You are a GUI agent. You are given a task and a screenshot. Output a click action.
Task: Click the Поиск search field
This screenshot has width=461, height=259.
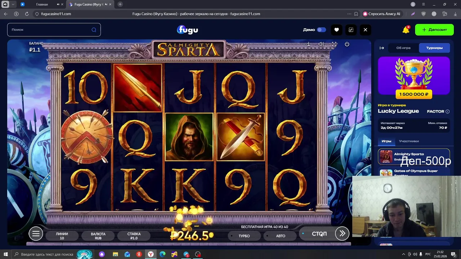pos(54,29)
